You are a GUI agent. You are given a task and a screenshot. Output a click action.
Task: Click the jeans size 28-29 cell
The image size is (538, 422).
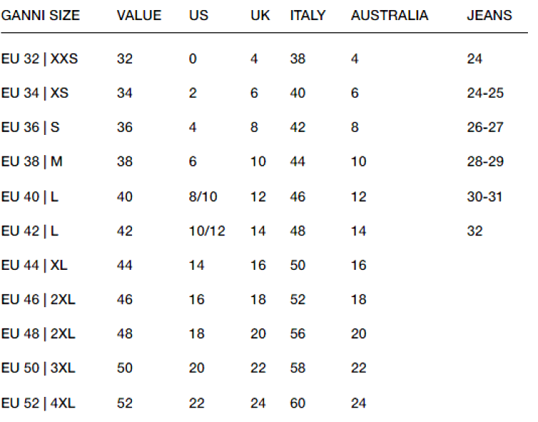coord(485,162)
